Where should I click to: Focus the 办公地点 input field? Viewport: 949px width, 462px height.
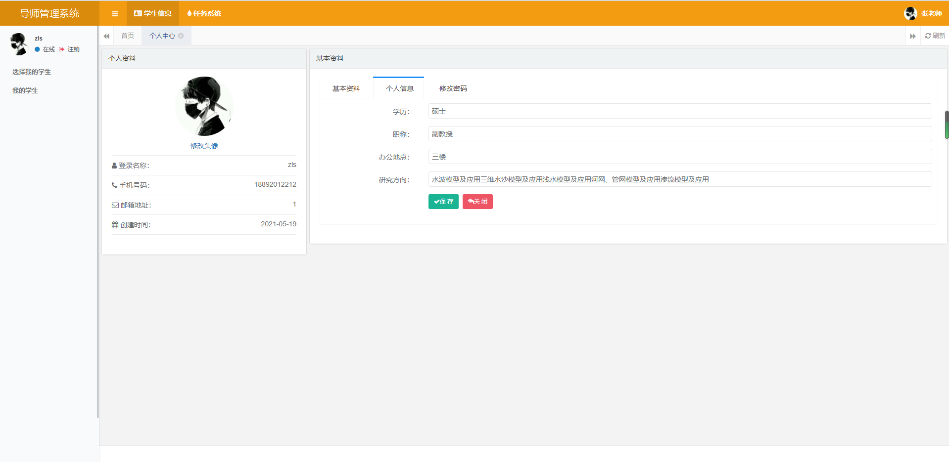coord(680,157)
